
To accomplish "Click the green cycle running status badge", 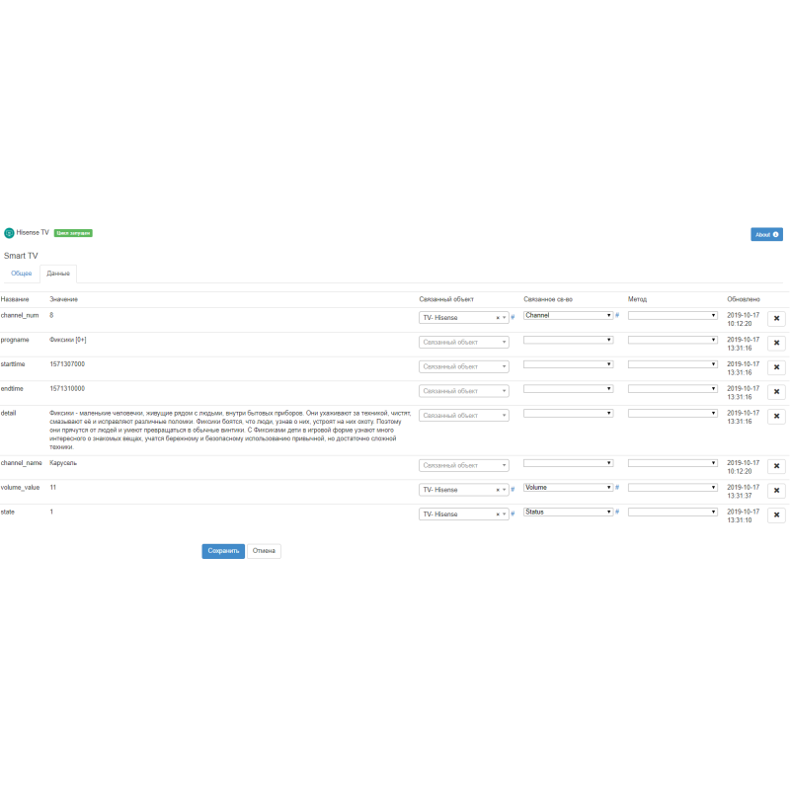I will tap(73, 233).
